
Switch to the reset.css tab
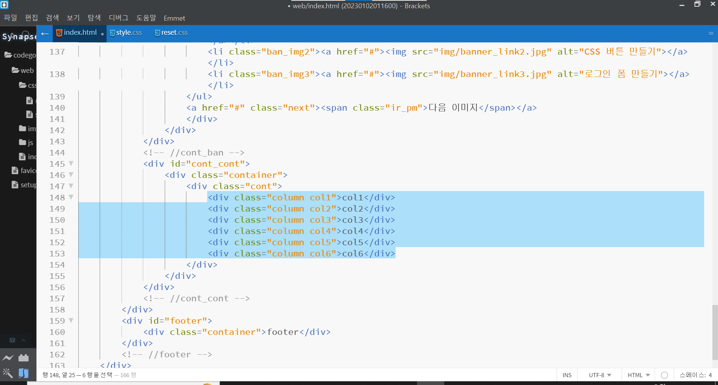pos(171,33)
